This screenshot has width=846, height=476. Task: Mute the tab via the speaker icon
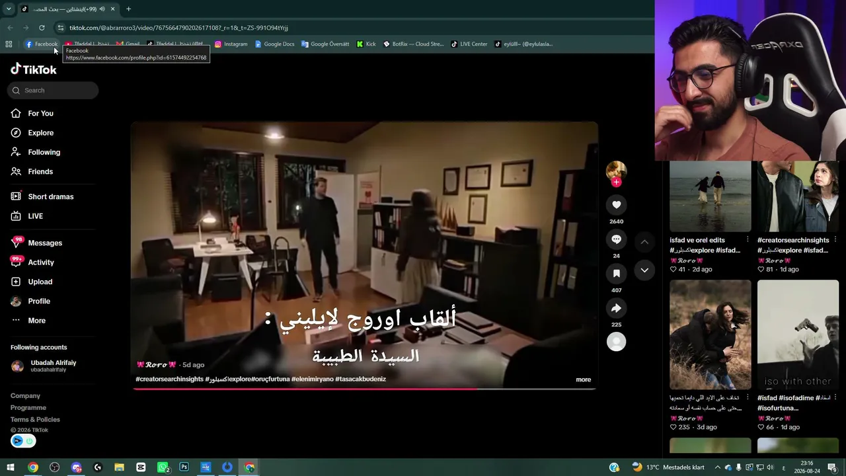click(x=102, y=9)
